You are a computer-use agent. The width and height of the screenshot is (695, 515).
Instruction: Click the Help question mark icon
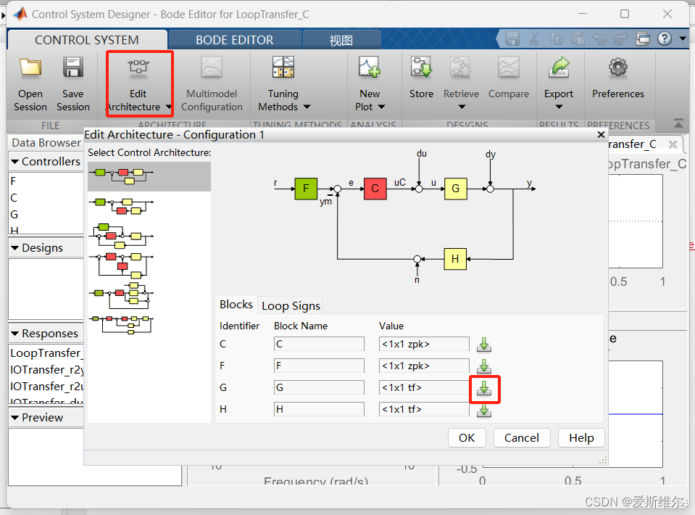point(665,39)
